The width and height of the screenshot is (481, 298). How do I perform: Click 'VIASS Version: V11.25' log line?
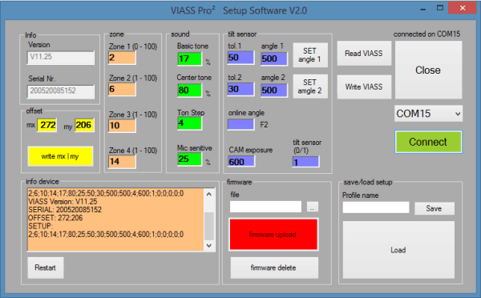(63, 201)
